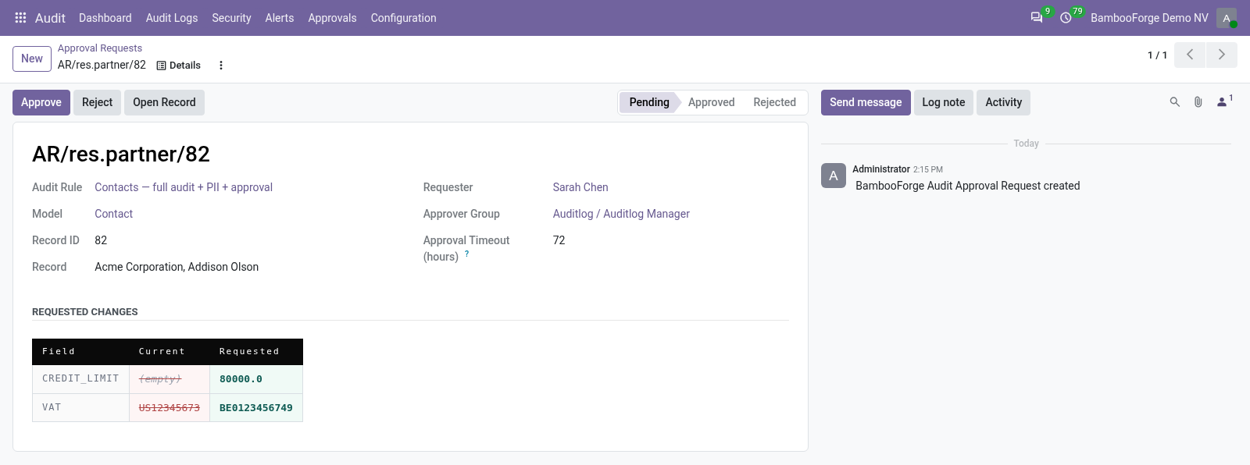Open the apps grid home menu
The width and height of the screenshot is (1250, 465).
pos(20,17)
